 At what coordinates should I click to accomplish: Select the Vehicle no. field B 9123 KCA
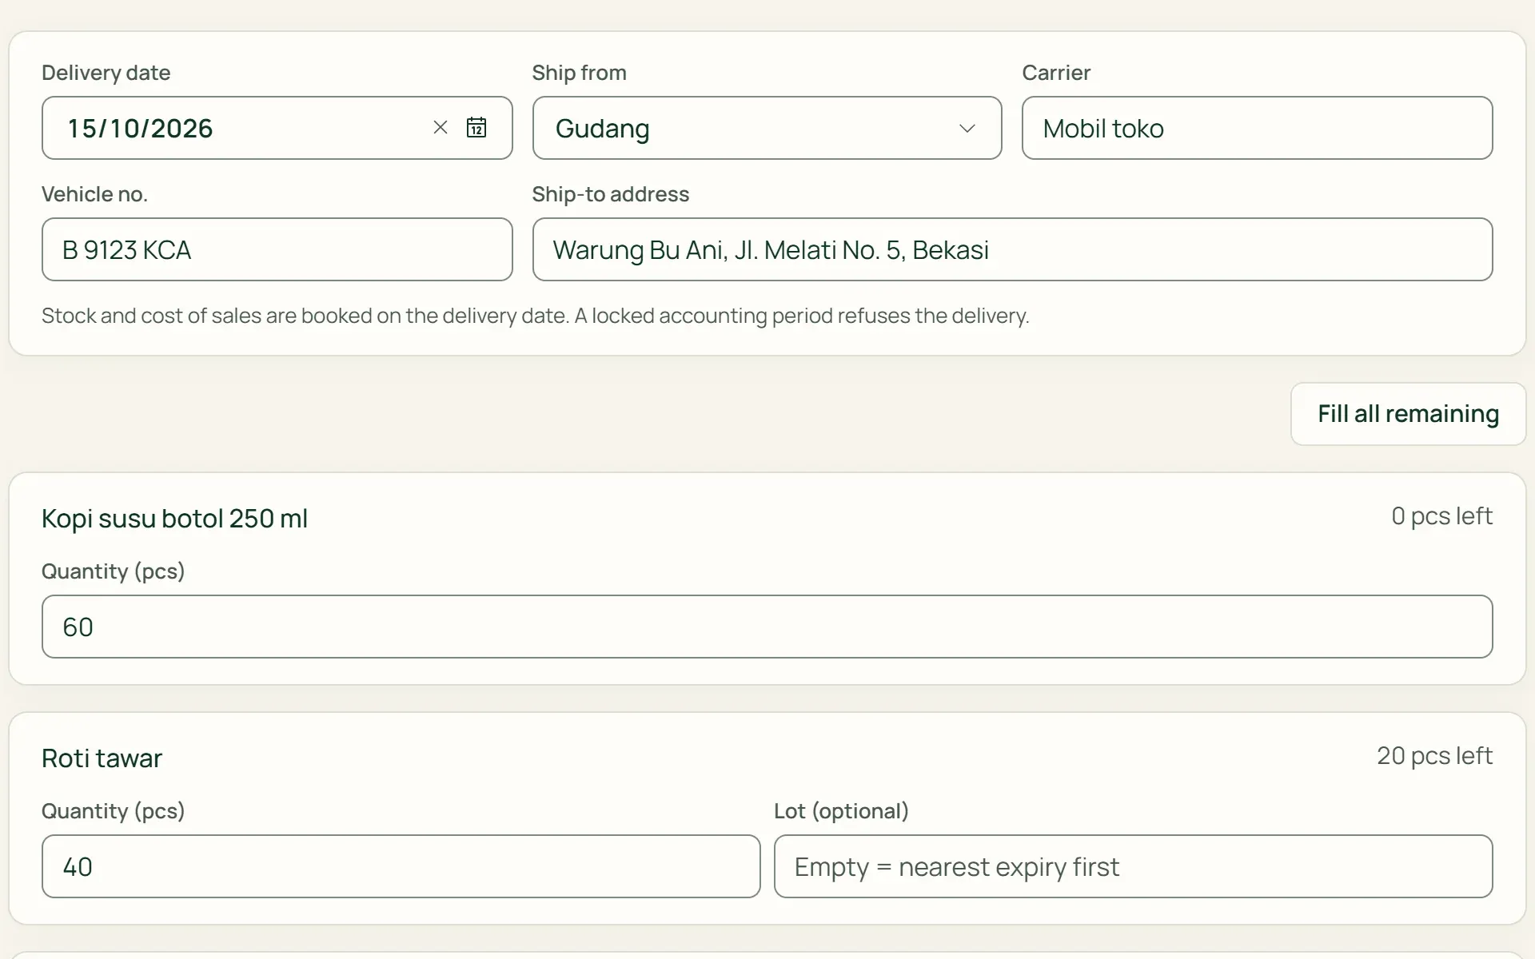point(277,249)
